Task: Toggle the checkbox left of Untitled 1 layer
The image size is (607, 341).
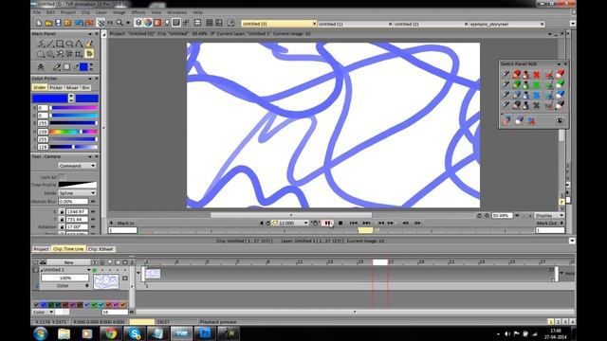Action: [x=36, y=270]
